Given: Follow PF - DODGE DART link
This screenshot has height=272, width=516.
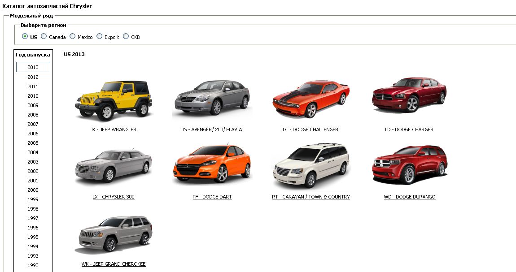Looking at the screenshot, I should point(212,197).
